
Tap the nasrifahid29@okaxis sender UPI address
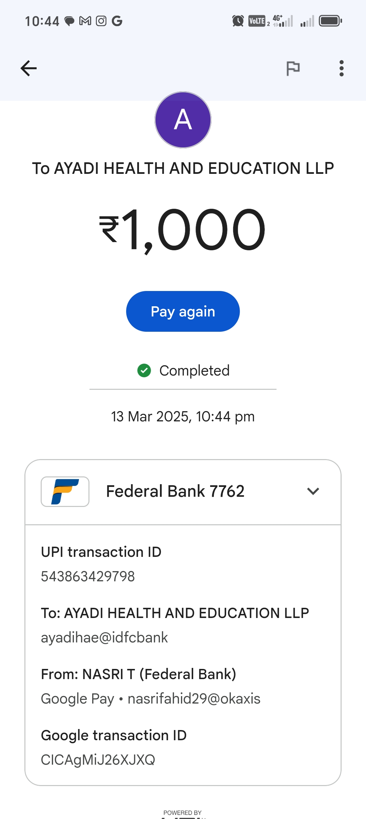click(x=194, y=698)
